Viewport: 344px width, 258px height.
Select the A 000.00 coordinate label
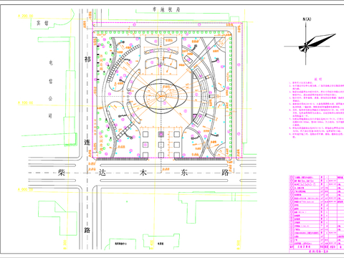[26, 189]
